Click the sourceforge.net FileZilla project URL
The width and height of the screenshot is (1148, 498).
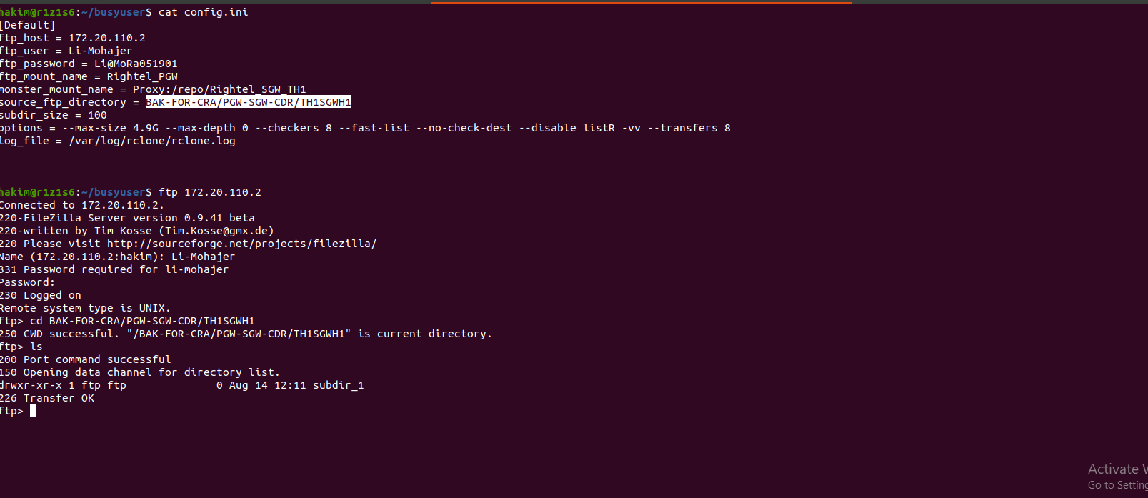click(241, 244)
